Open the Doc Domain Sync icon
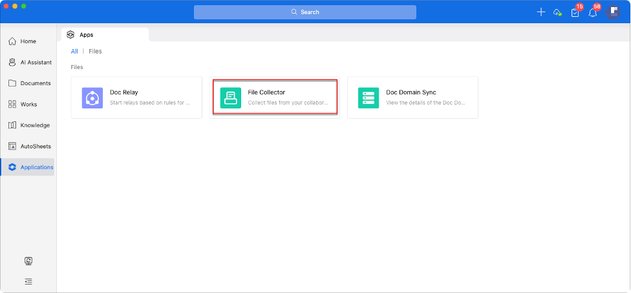Image resolution: width=631 pixels, height=293 pixels. coord(369,97)
